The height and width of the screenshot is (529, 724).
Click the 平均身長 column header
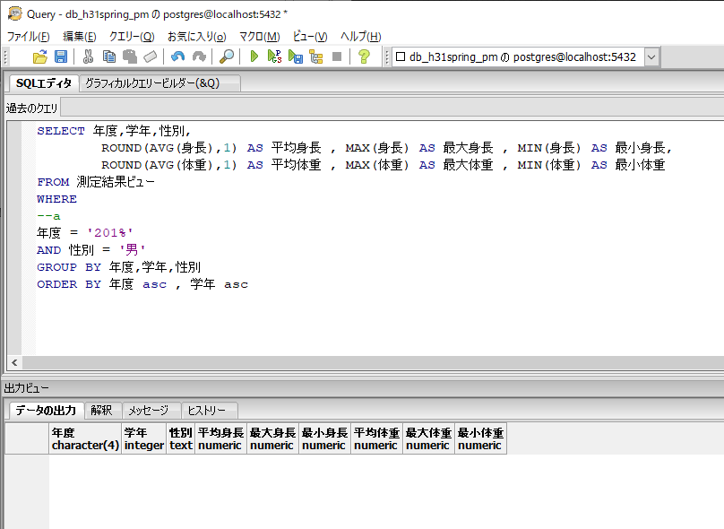(x=220, y=438)
